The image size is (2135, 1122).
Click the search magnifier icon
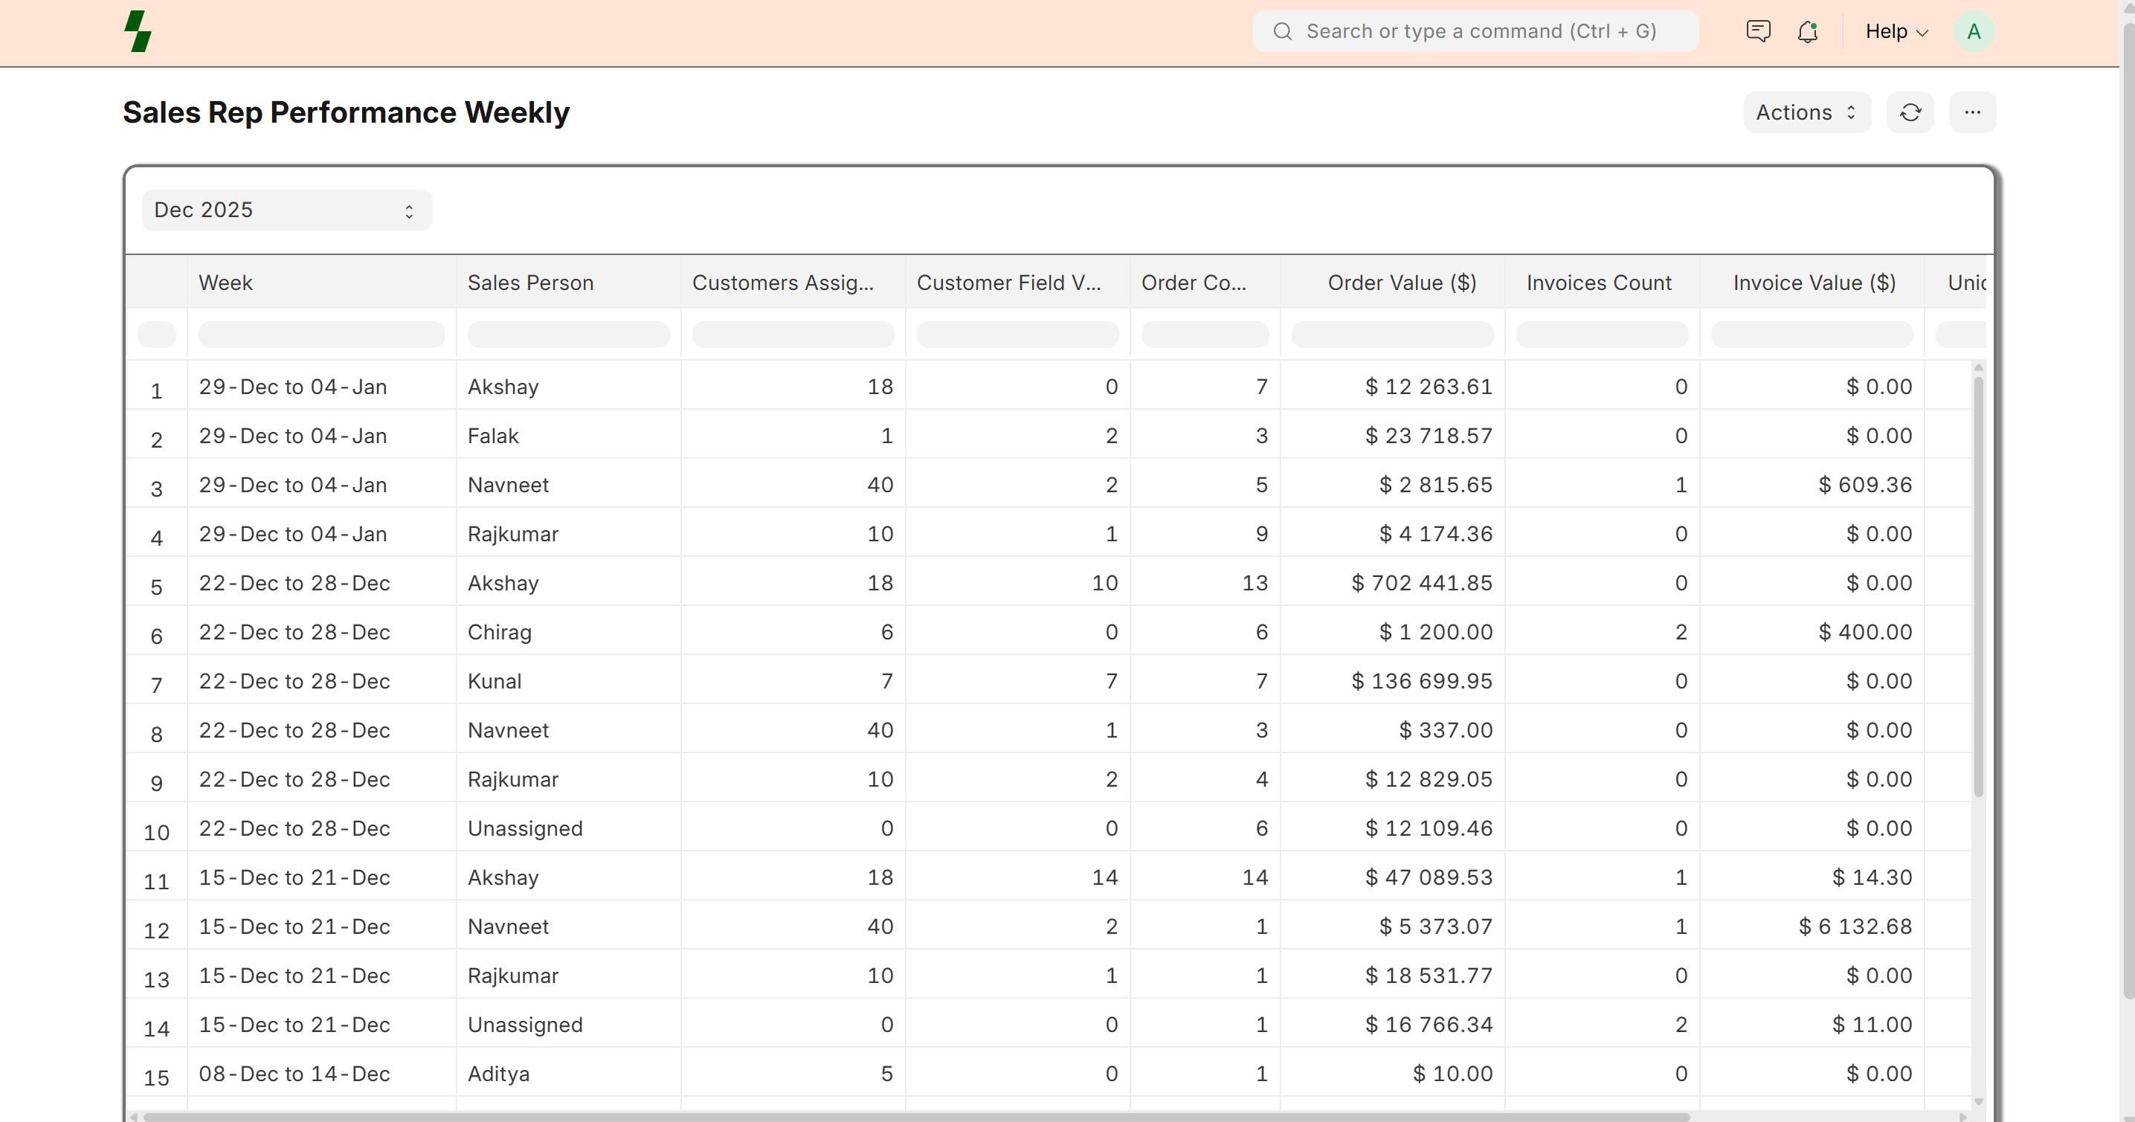click(1282, 31)
